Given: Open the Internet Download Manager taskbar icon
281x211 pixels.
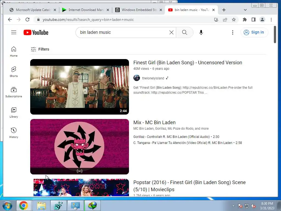Looking at the screenshot, I should pos(92,206).
